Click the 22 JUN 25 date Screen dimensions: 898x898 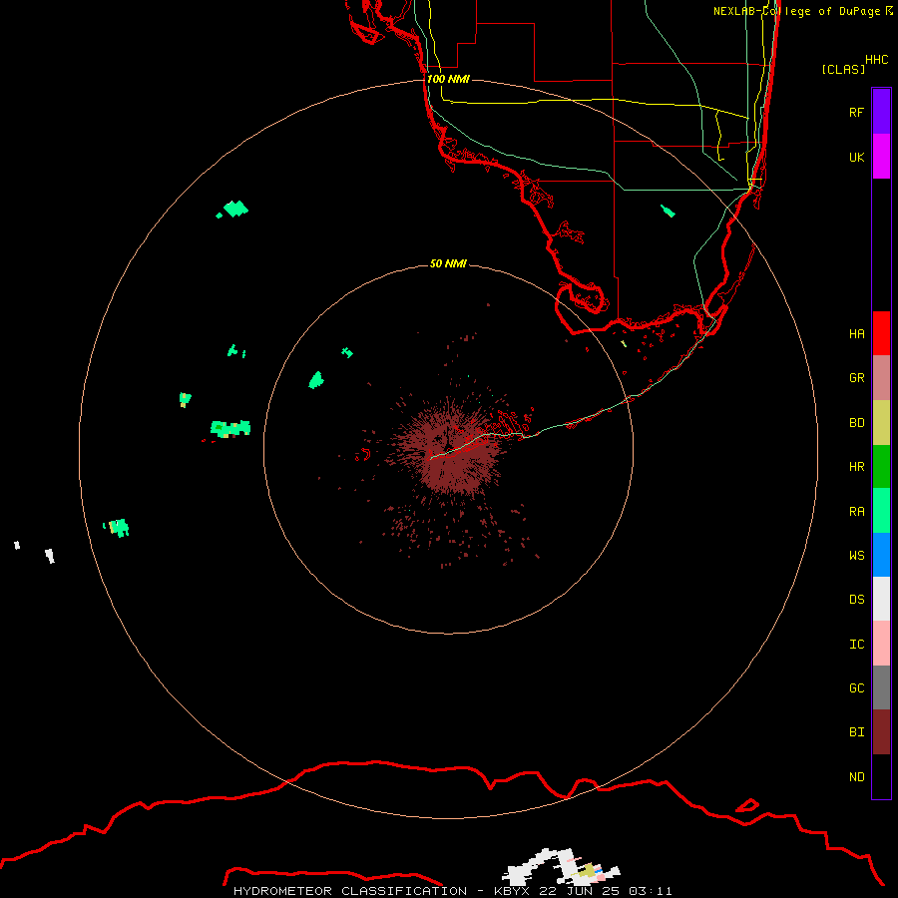pos(580,891)
